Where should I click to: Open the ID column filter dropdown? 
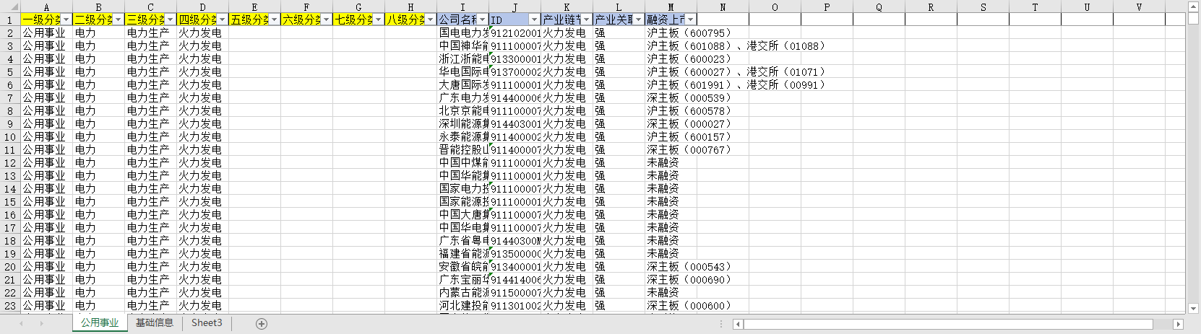[x=535, y=19]
